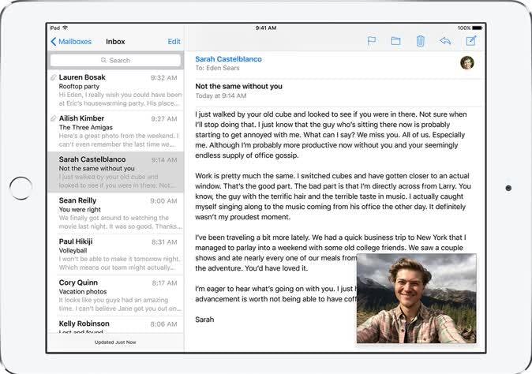
Task: Tap subject Not the same without you header
Action: coord(238,87)
